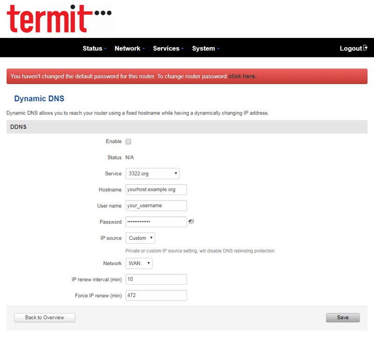Click the termit logo
Image resolution: width=374 pixels, height=345 pixels.
56,19
